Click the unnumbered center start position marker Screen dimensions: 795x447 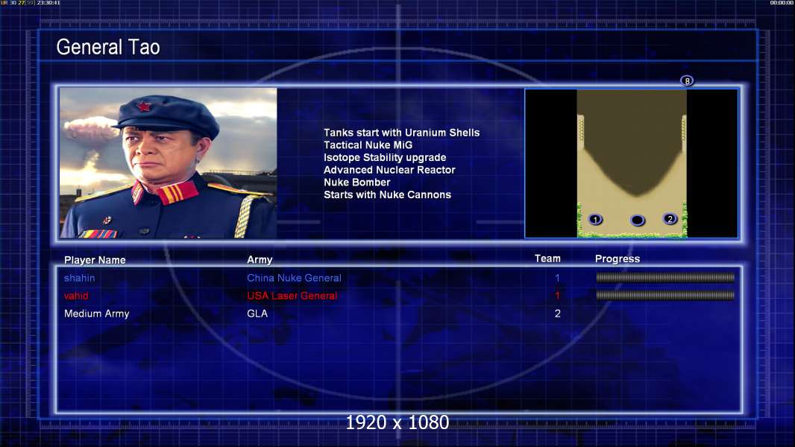(638, 220)
